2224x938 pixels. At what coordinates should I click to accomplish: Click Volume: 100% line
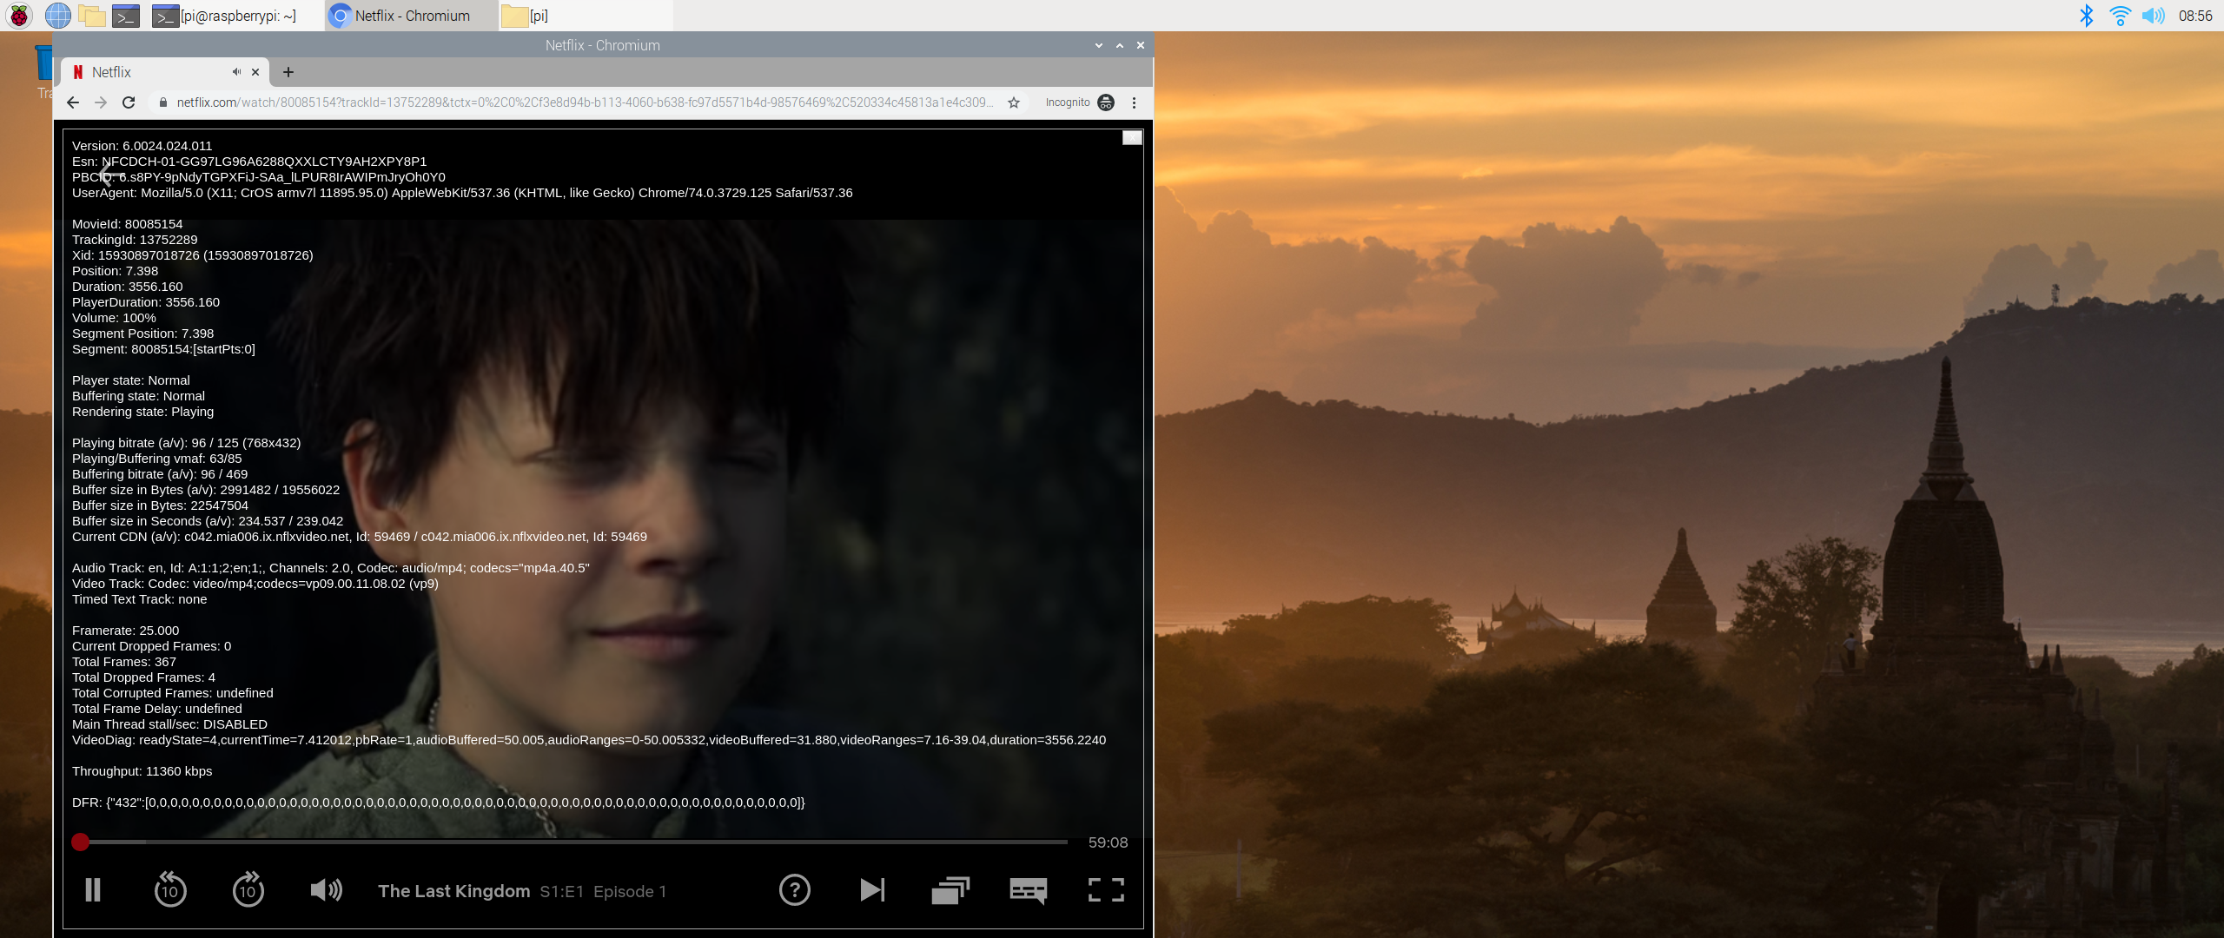pyautogui.click(x=114, y=318)
